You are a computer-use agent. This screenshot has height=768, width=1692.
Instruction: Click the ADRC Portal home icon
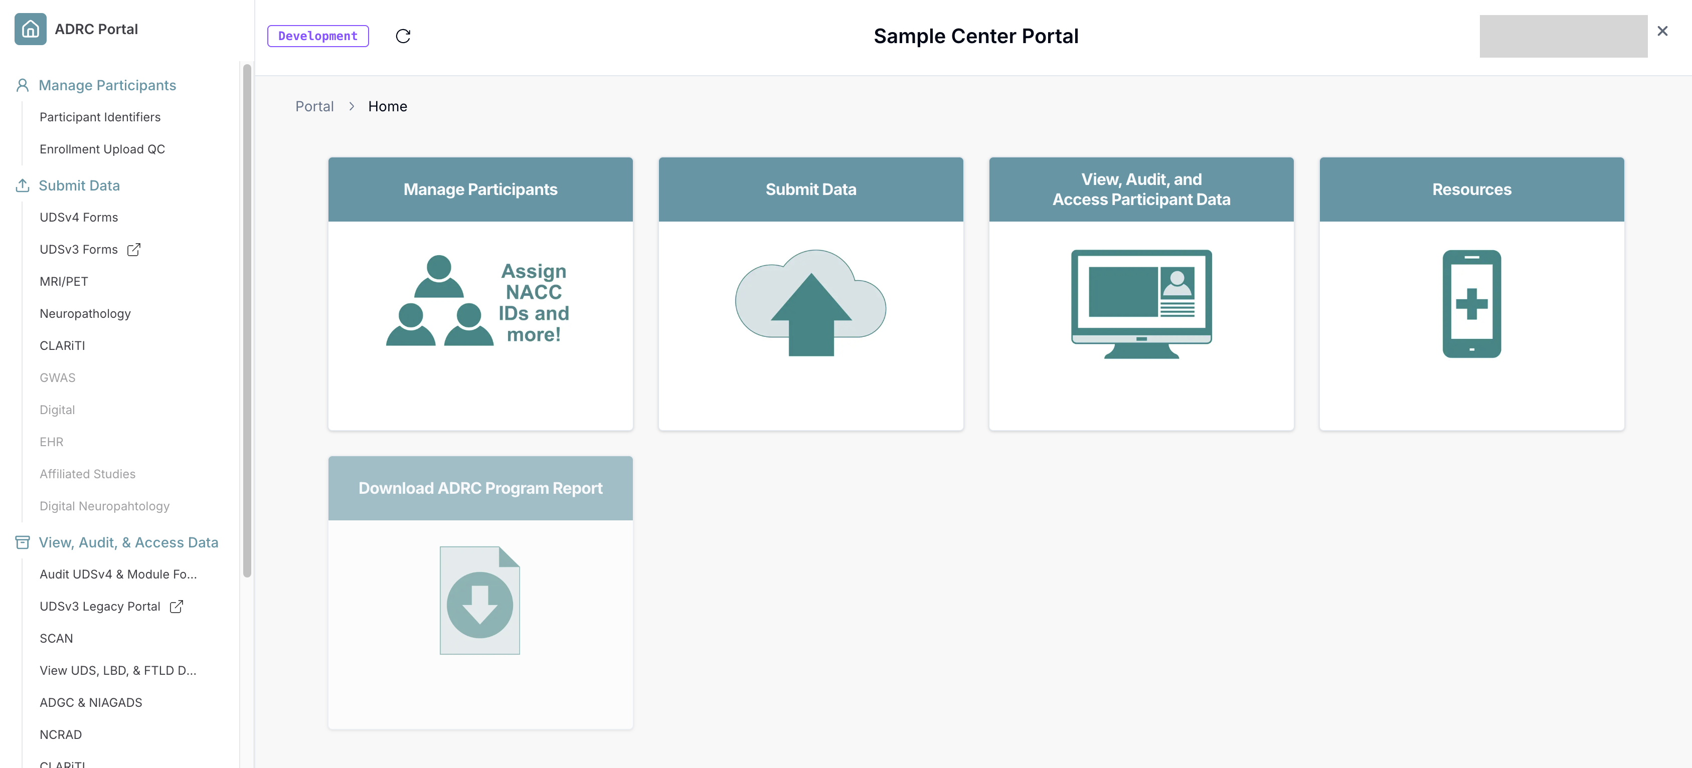(x=30, y=29)
